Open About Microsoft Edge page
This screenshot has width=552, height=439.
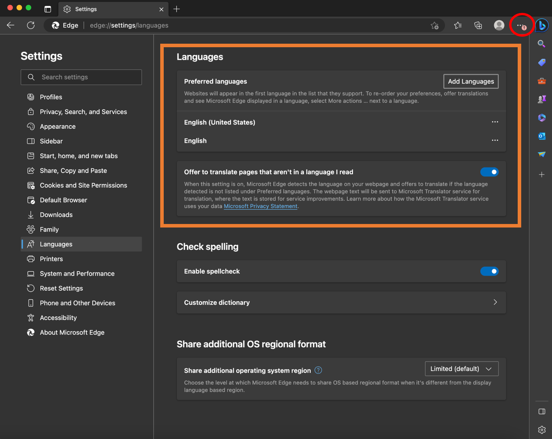tap(81, 332)
